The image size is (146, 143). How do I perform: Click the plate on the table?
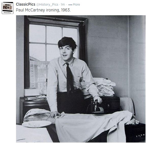(37, 124)
